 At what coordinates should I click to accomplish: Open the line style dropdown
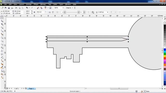coord(79,12)
